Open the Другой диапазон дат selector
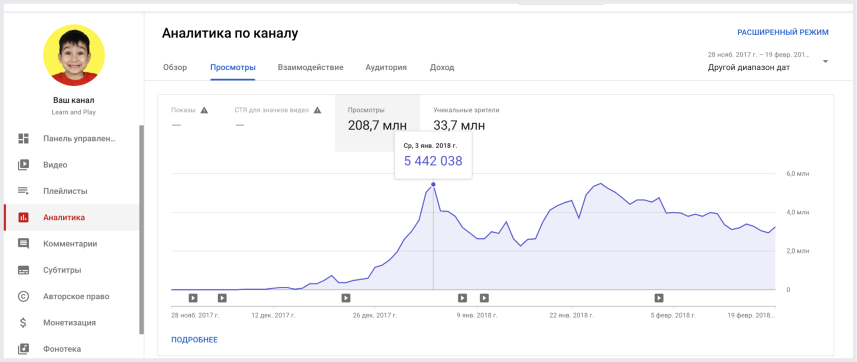Image resolution: width=857 pixels, height=362 pixels. [x=748, y=67]
